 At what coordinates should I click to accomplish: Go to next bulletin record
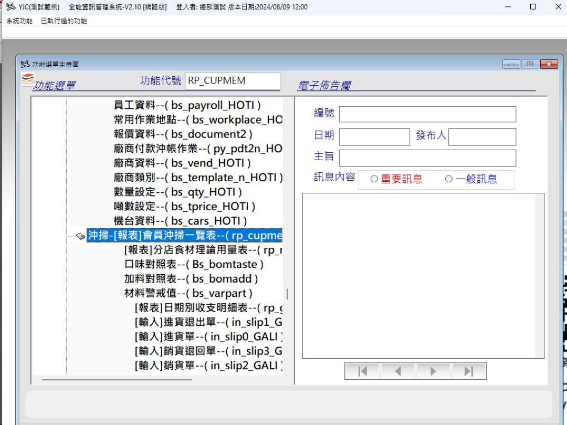(x=433, y=371)
